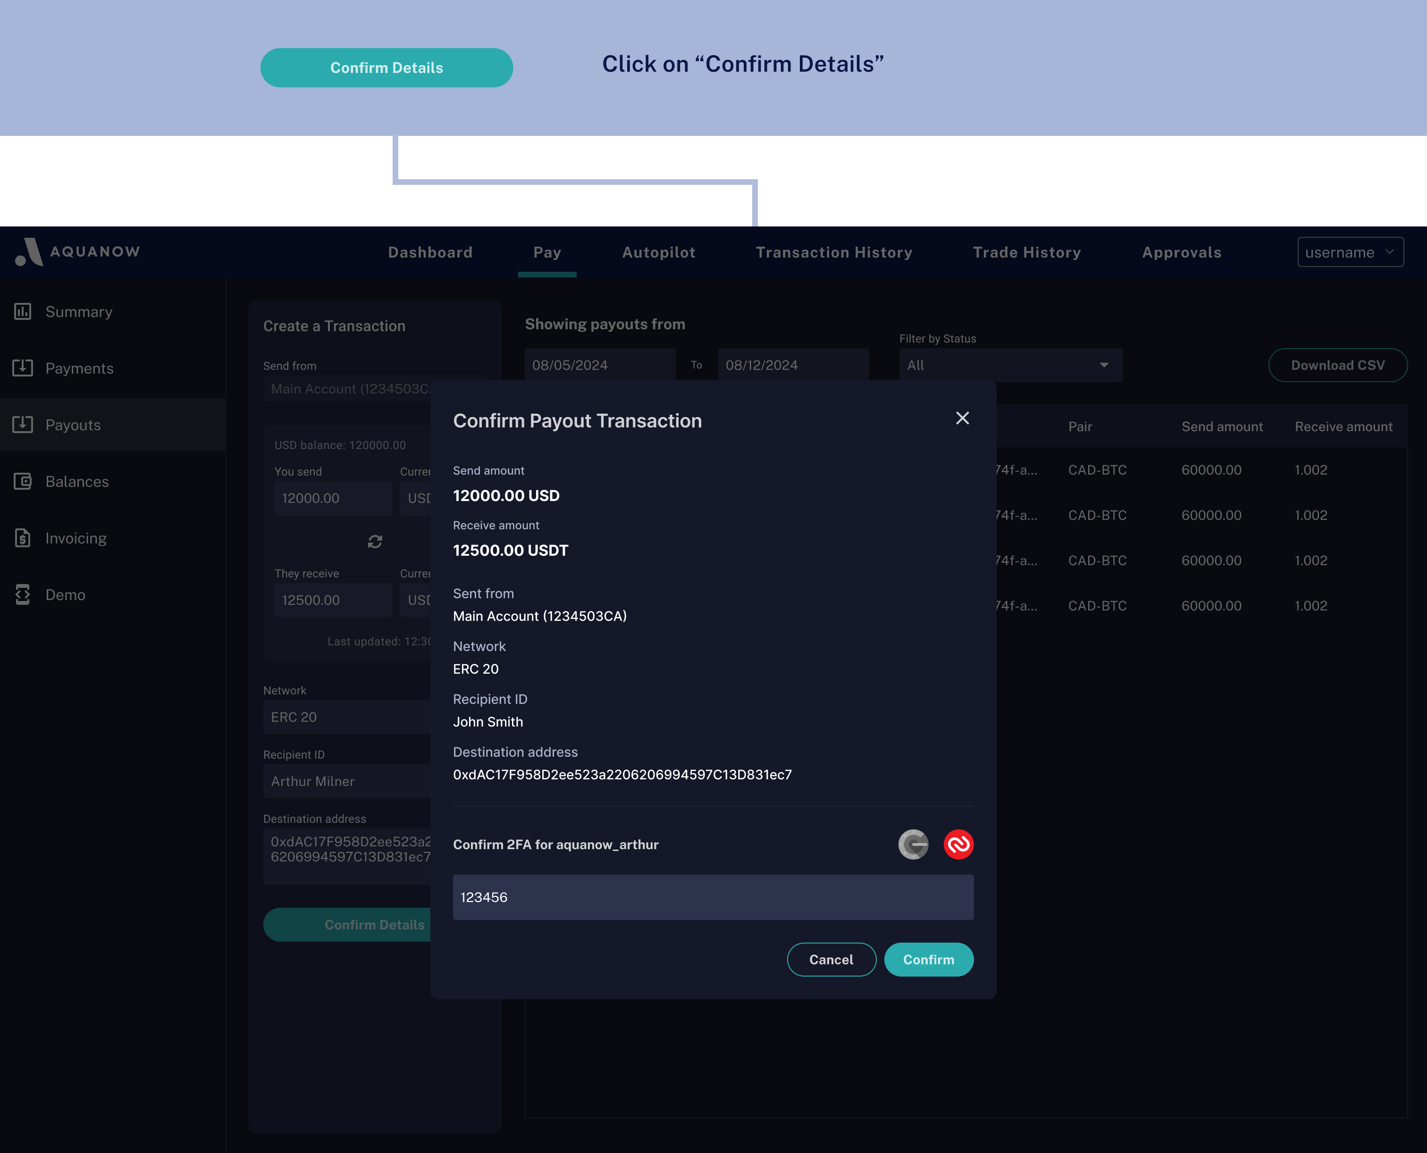Click the Aquanow logo icon
Viewport: 1427px width, 1153px height.
(29, 252)
